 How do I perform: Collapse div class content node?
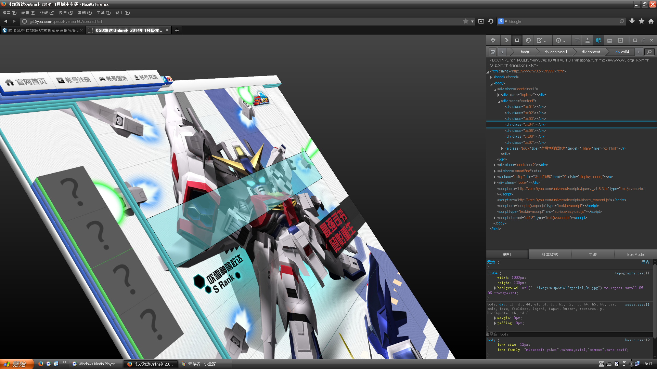499,101
